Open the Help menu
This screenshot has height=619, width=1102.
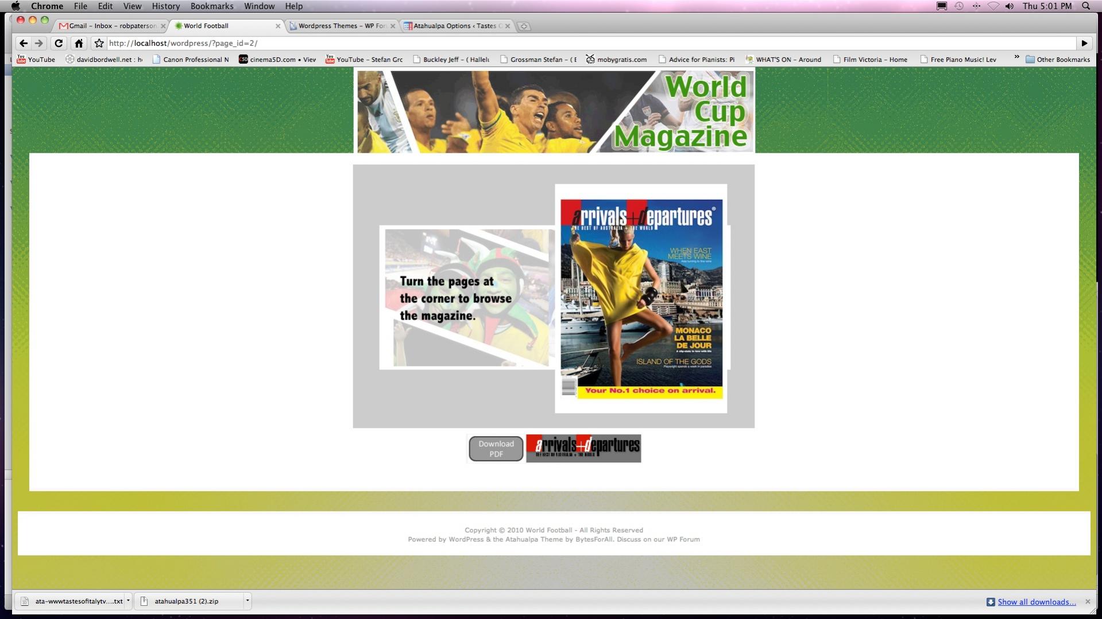click(x=293, y=6)
